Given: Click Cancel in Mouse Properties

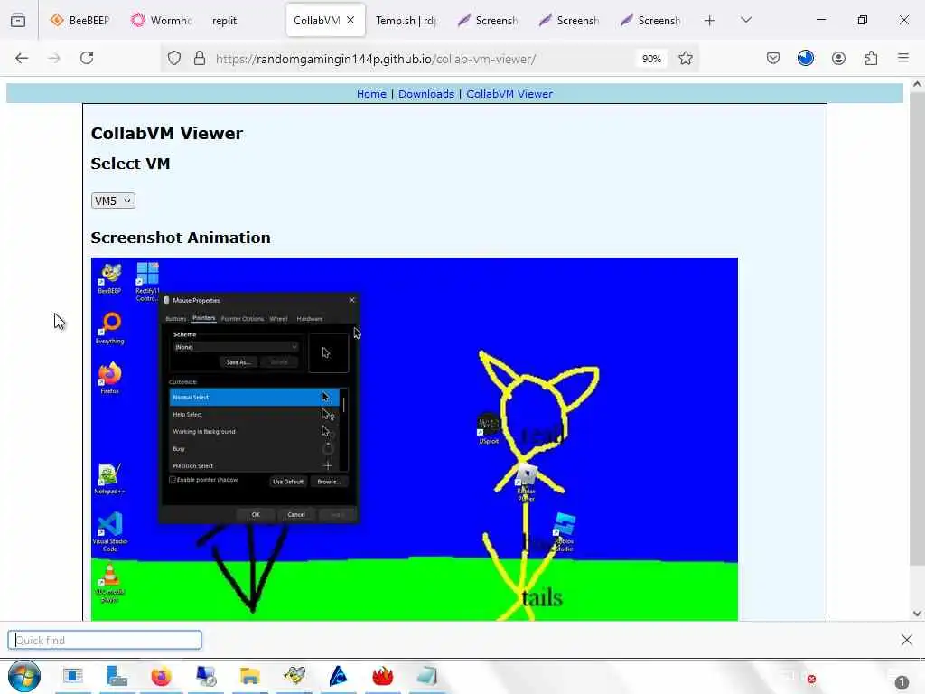Looking at the screenshot, I should (296, 514).
